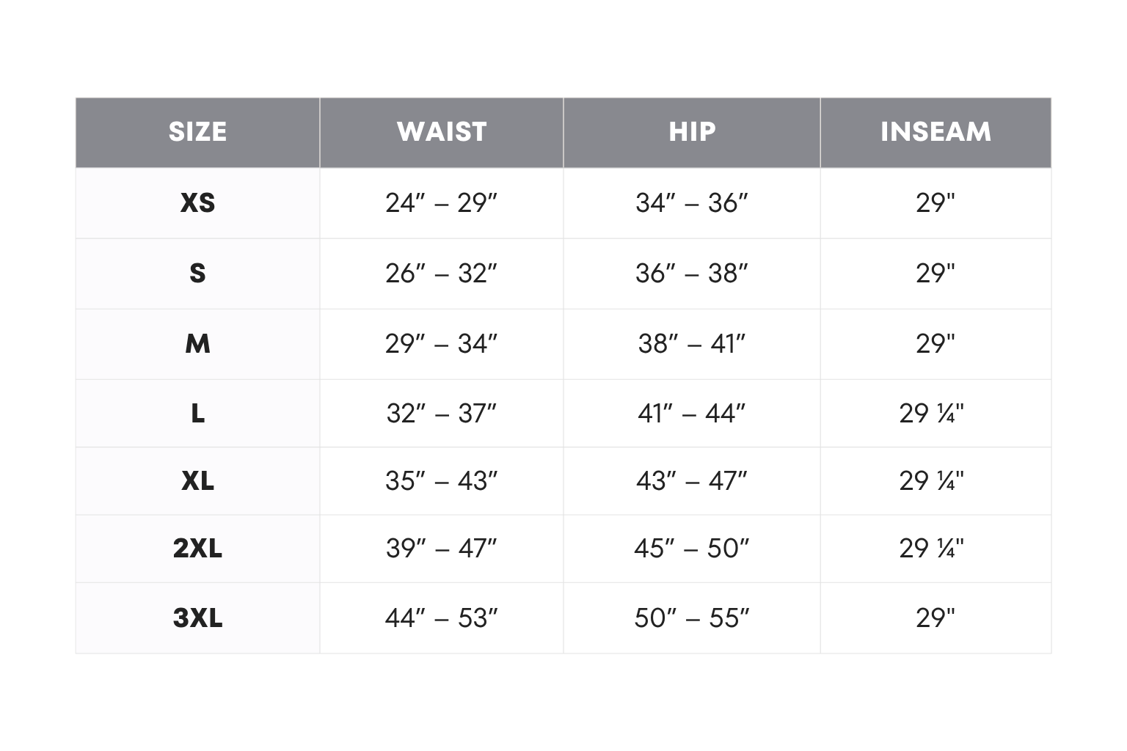1127x751 pixels.
Task: Click the 3XL waist measurement 44″ – 53″
Action: 442,618
